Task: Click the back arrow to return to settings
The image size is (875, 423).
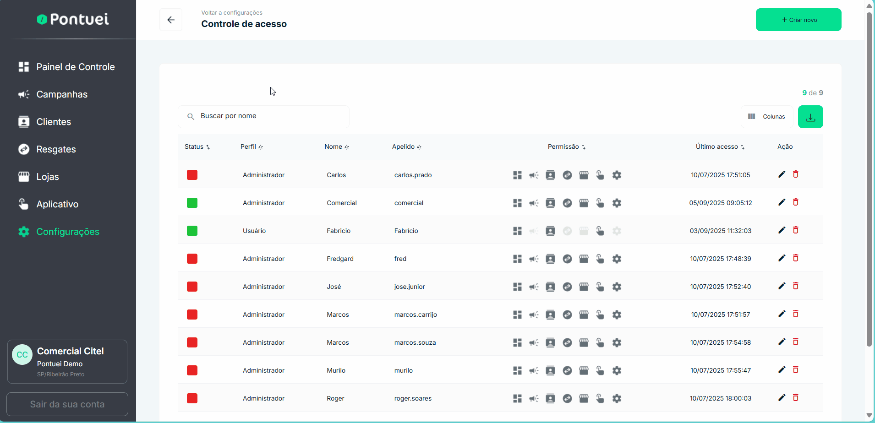Action: point(171,20)
